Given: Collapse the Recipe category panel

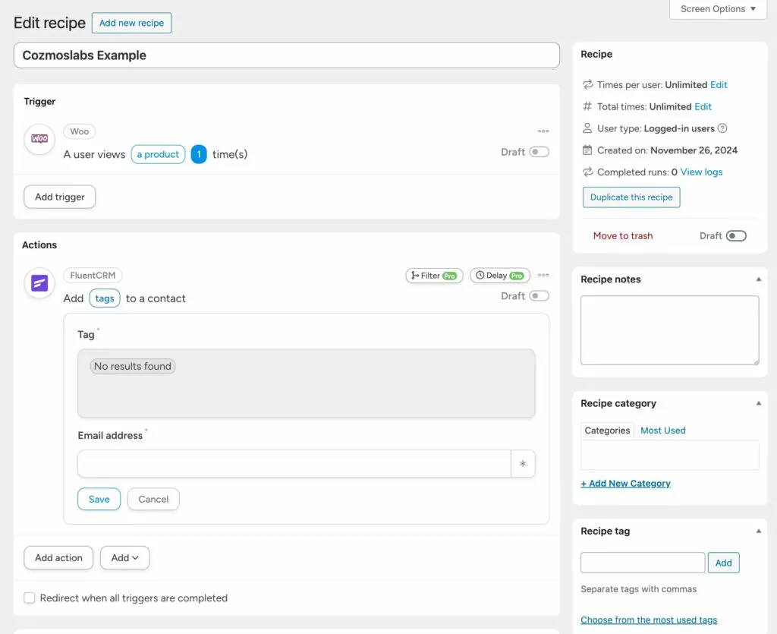Looking at the screenshot, I should (x=758, y=403).
